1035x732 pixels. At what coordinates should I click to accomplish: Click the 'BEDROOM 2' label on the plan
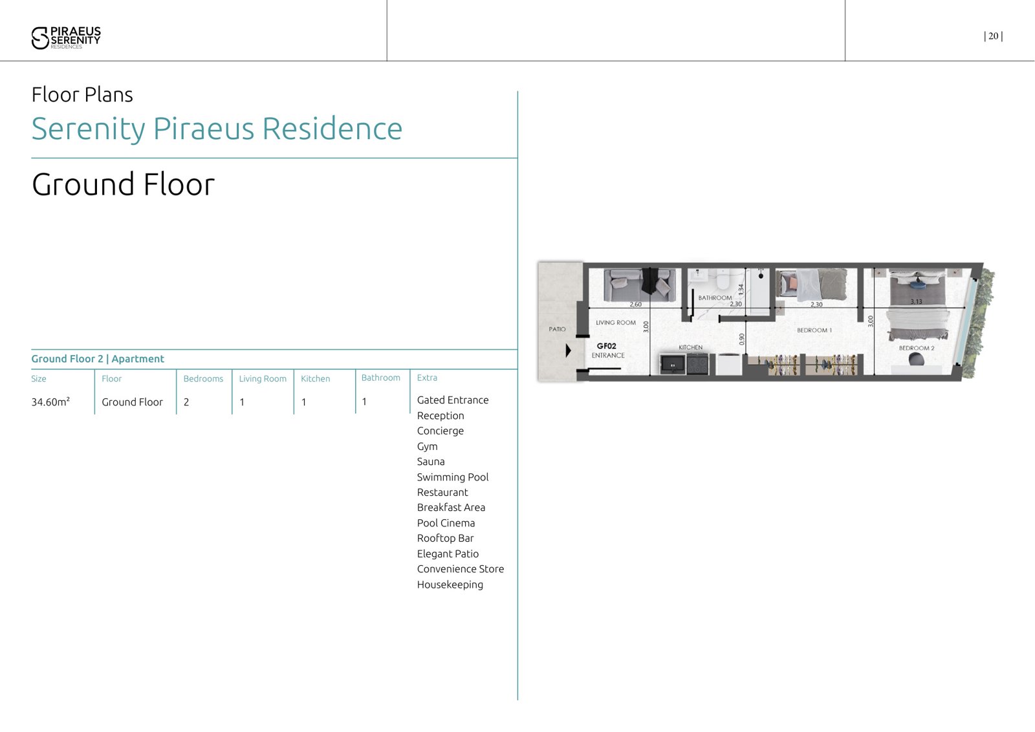pyautogui.click(x=917, y=348)
